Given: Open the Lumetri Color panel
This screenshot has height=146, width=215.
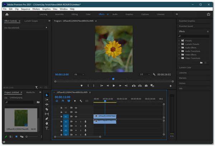Looking at the screenshot, I should click(185, 67).
